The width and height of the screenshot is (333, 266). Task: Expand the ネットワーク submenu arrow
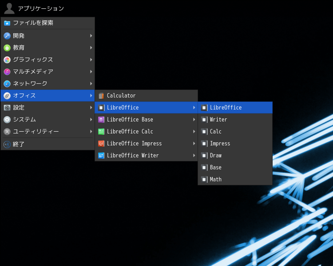click(91, 84)
